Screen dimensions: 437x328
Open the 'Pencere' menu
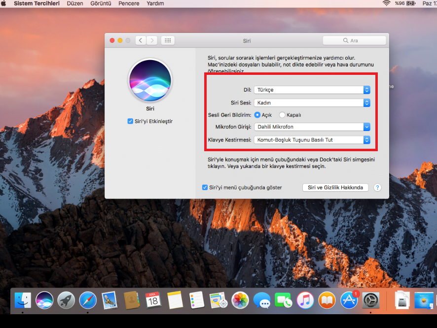(129, 3)
